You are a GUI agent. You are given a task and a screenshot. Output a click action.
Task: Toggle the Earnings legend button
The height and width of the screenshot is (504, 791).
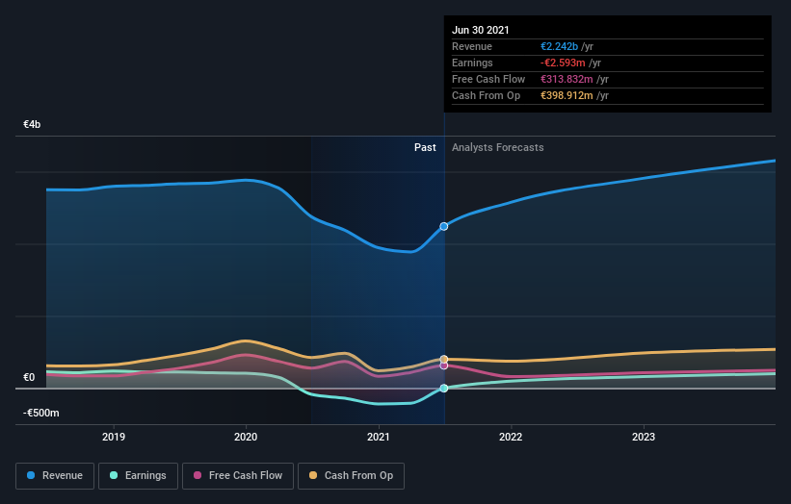[138, 476]
